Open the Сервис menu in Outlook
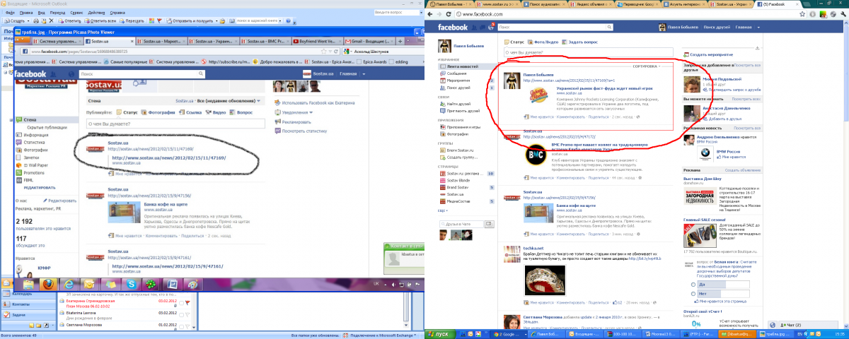Viewport: 849px width, 339px height. tap(76, 13)
